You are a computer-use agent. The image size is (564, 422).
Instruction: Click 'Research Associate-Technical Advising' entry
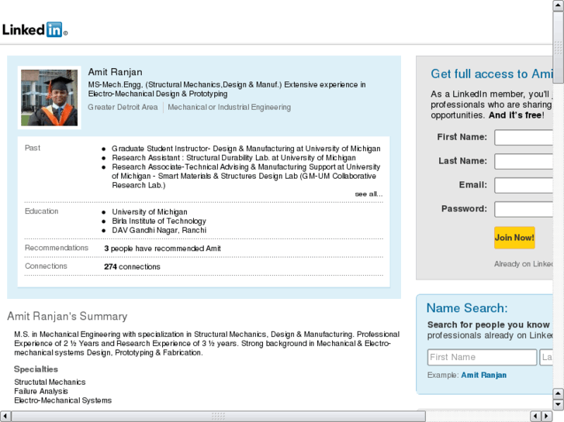tap(246, 176)
